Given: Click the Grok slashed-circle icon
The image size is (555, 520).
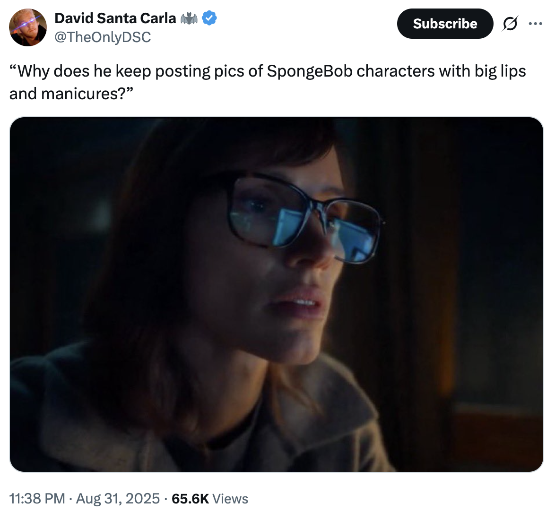Looking at the screenshot, I should [511, 24].
